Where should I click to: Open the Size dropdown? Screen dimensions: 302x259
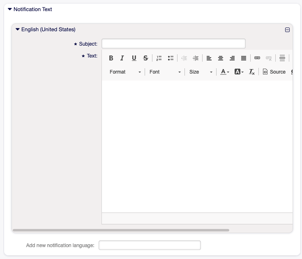coord(201,72)
